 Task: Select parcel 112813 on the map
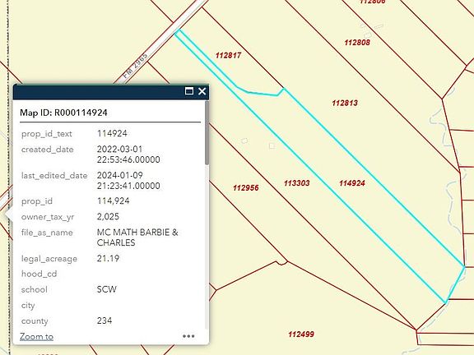345,103
